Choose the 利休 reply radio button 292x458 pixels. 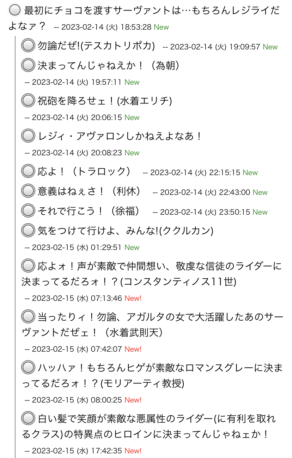click(x=28, y=191)
